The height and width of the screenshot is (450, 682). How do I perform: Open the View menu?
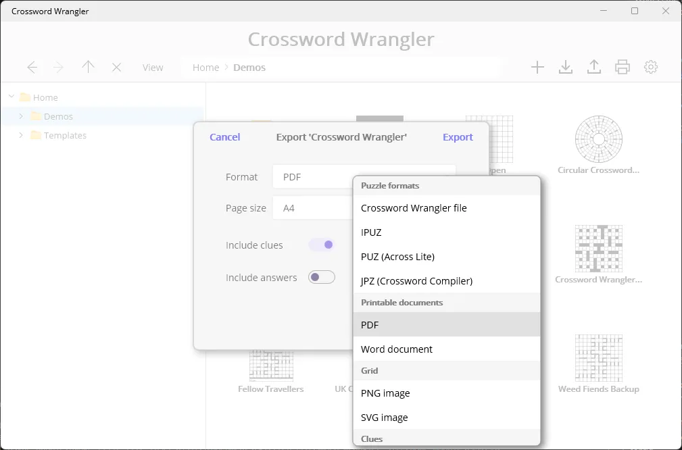tap(153, 68)
